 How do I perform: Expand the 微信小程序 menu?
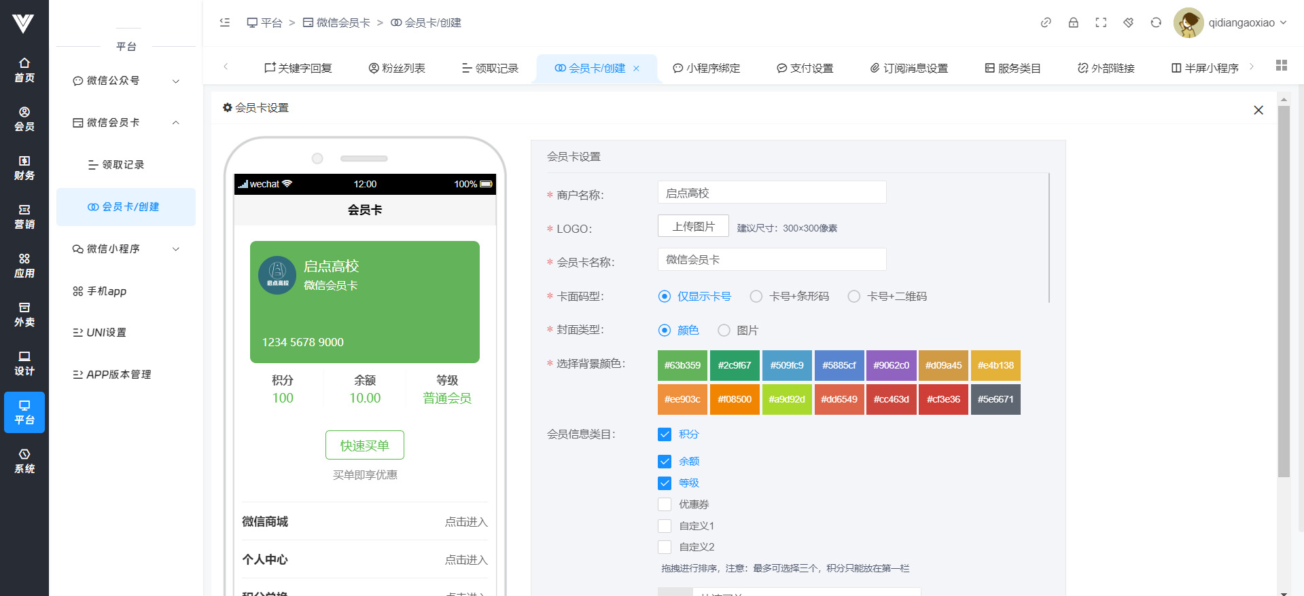(126, 249)
